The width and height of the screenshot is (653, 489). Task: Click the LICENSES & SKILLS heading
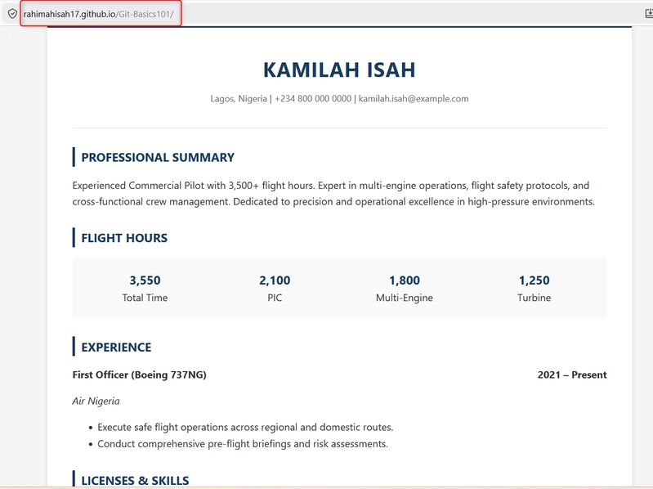coord(135,481)
